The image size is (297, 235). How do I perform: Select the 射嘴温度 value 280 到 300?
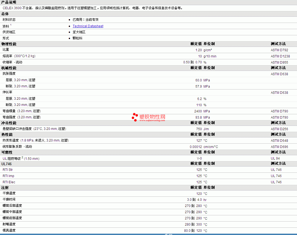point(194,224)
